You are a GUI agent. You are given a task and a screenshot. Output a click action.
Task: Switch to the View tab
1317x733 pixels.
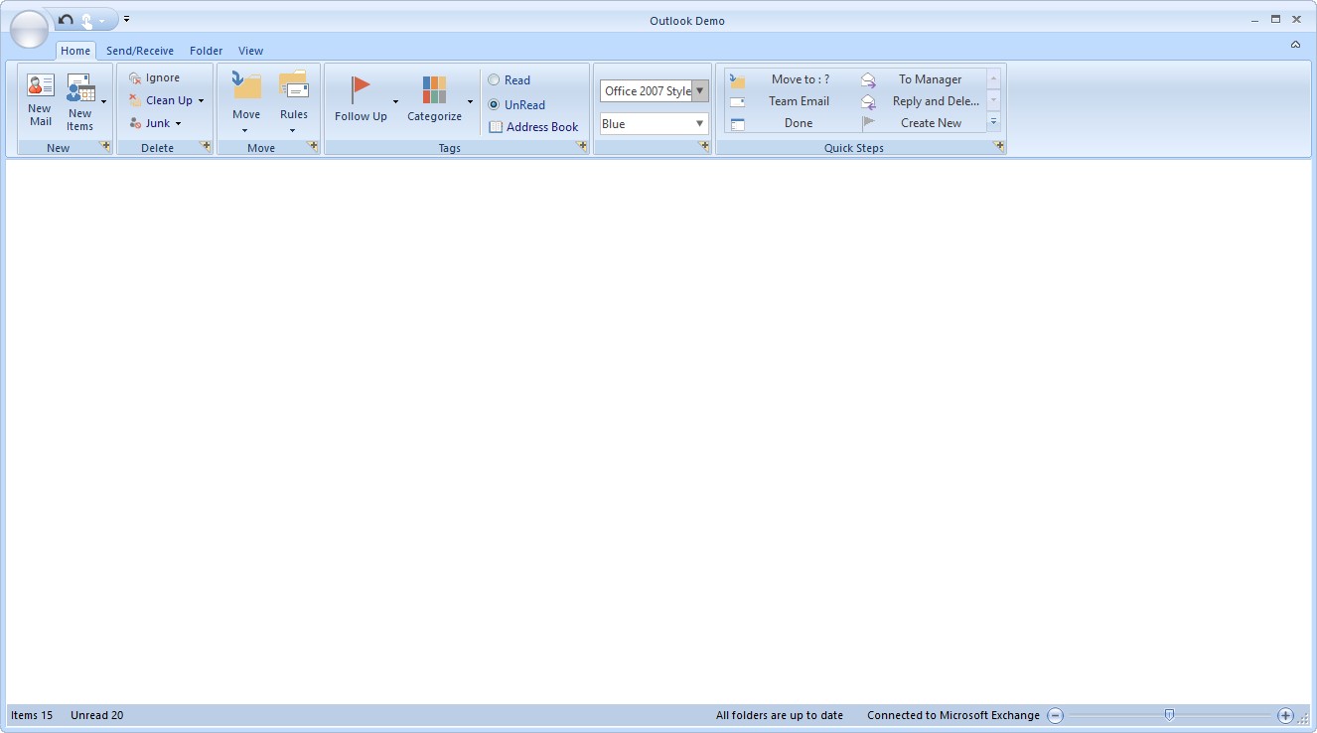pos(251,51)
